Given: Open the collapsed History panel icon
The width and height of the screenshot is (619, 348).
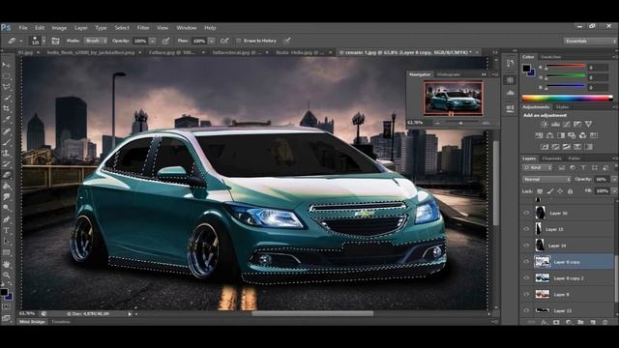Looking at the screenshot, I should (510, 64).
